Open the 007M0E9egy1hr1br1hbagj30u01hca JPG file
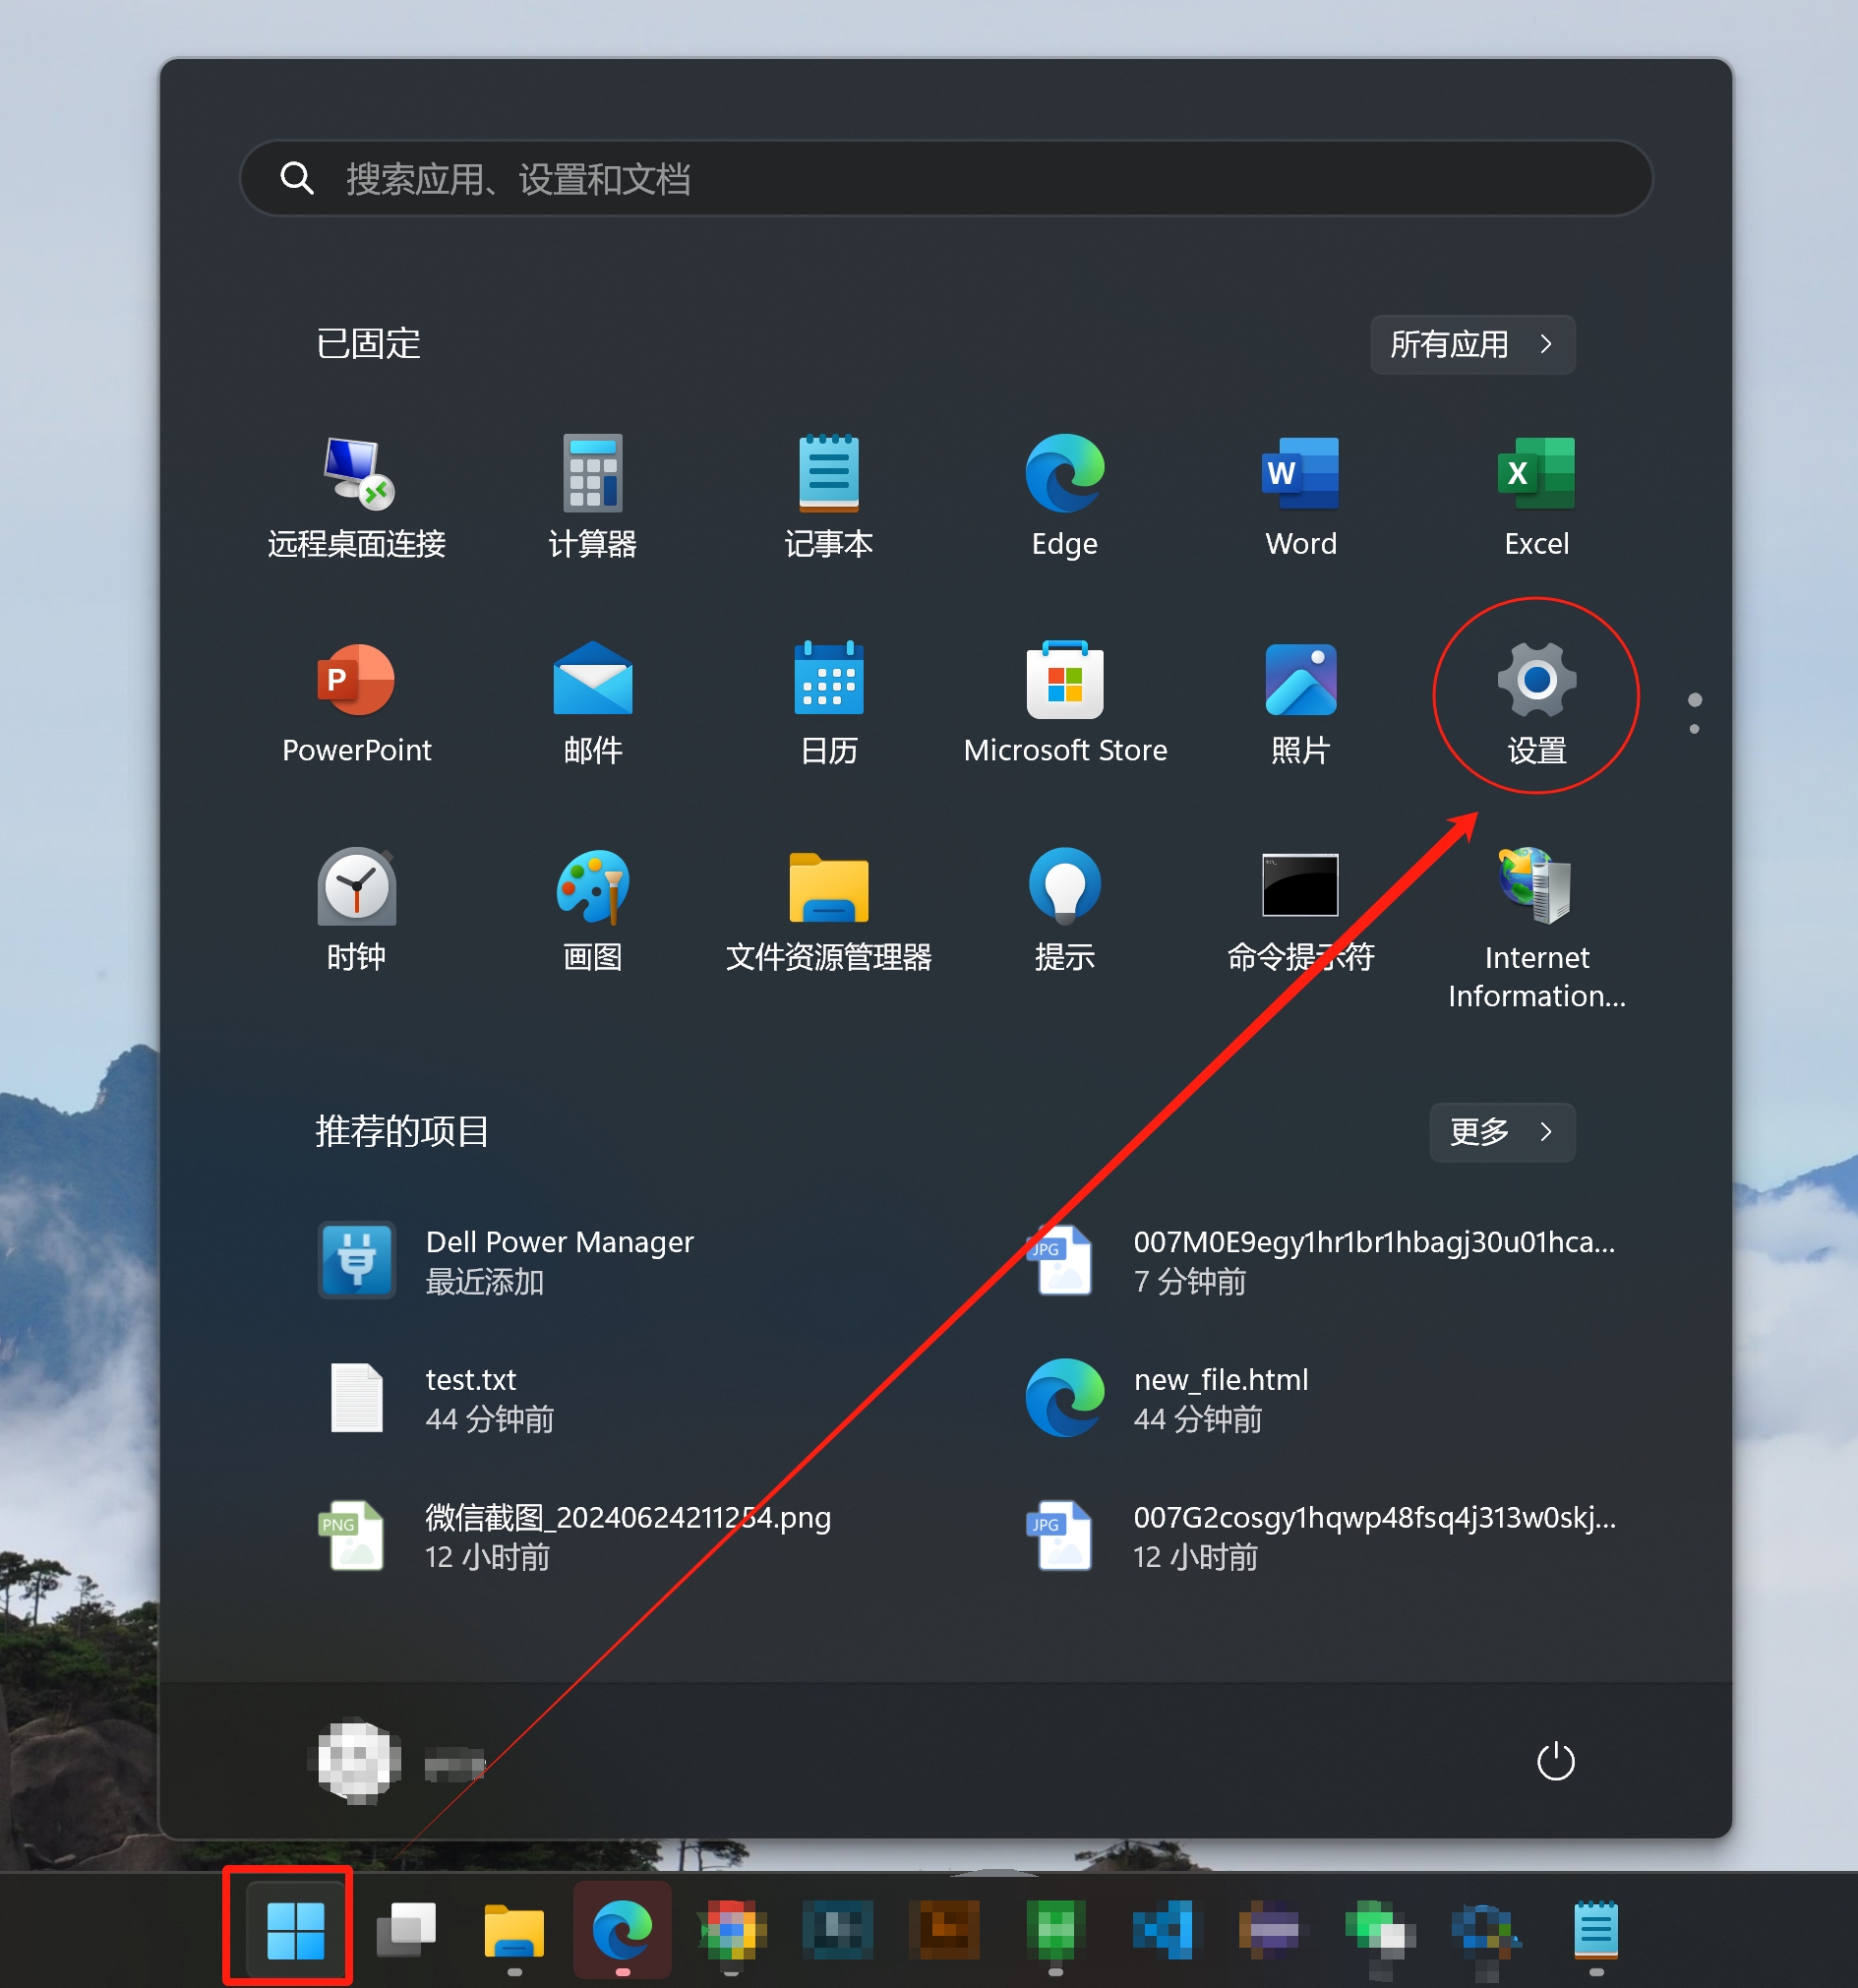Viewport: 1858px width, 1988px height. [x=1320, y=1261]
